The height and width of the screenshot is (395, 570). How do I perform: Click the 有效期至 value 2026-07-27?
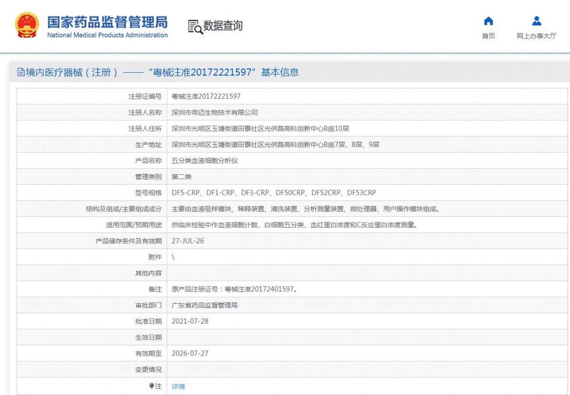point(189,354)
